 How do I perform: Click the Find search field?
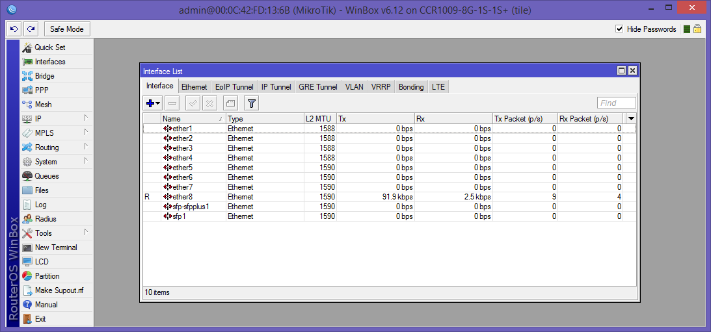617,103
